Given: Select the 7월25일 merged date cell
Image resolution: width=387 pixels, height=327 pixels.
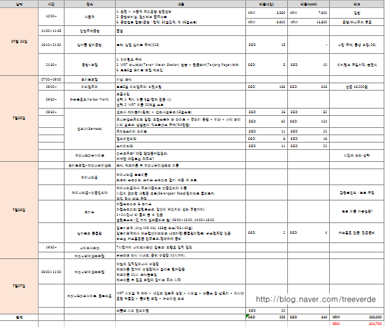Looking at the screenshot, I should tap(19, 119).
